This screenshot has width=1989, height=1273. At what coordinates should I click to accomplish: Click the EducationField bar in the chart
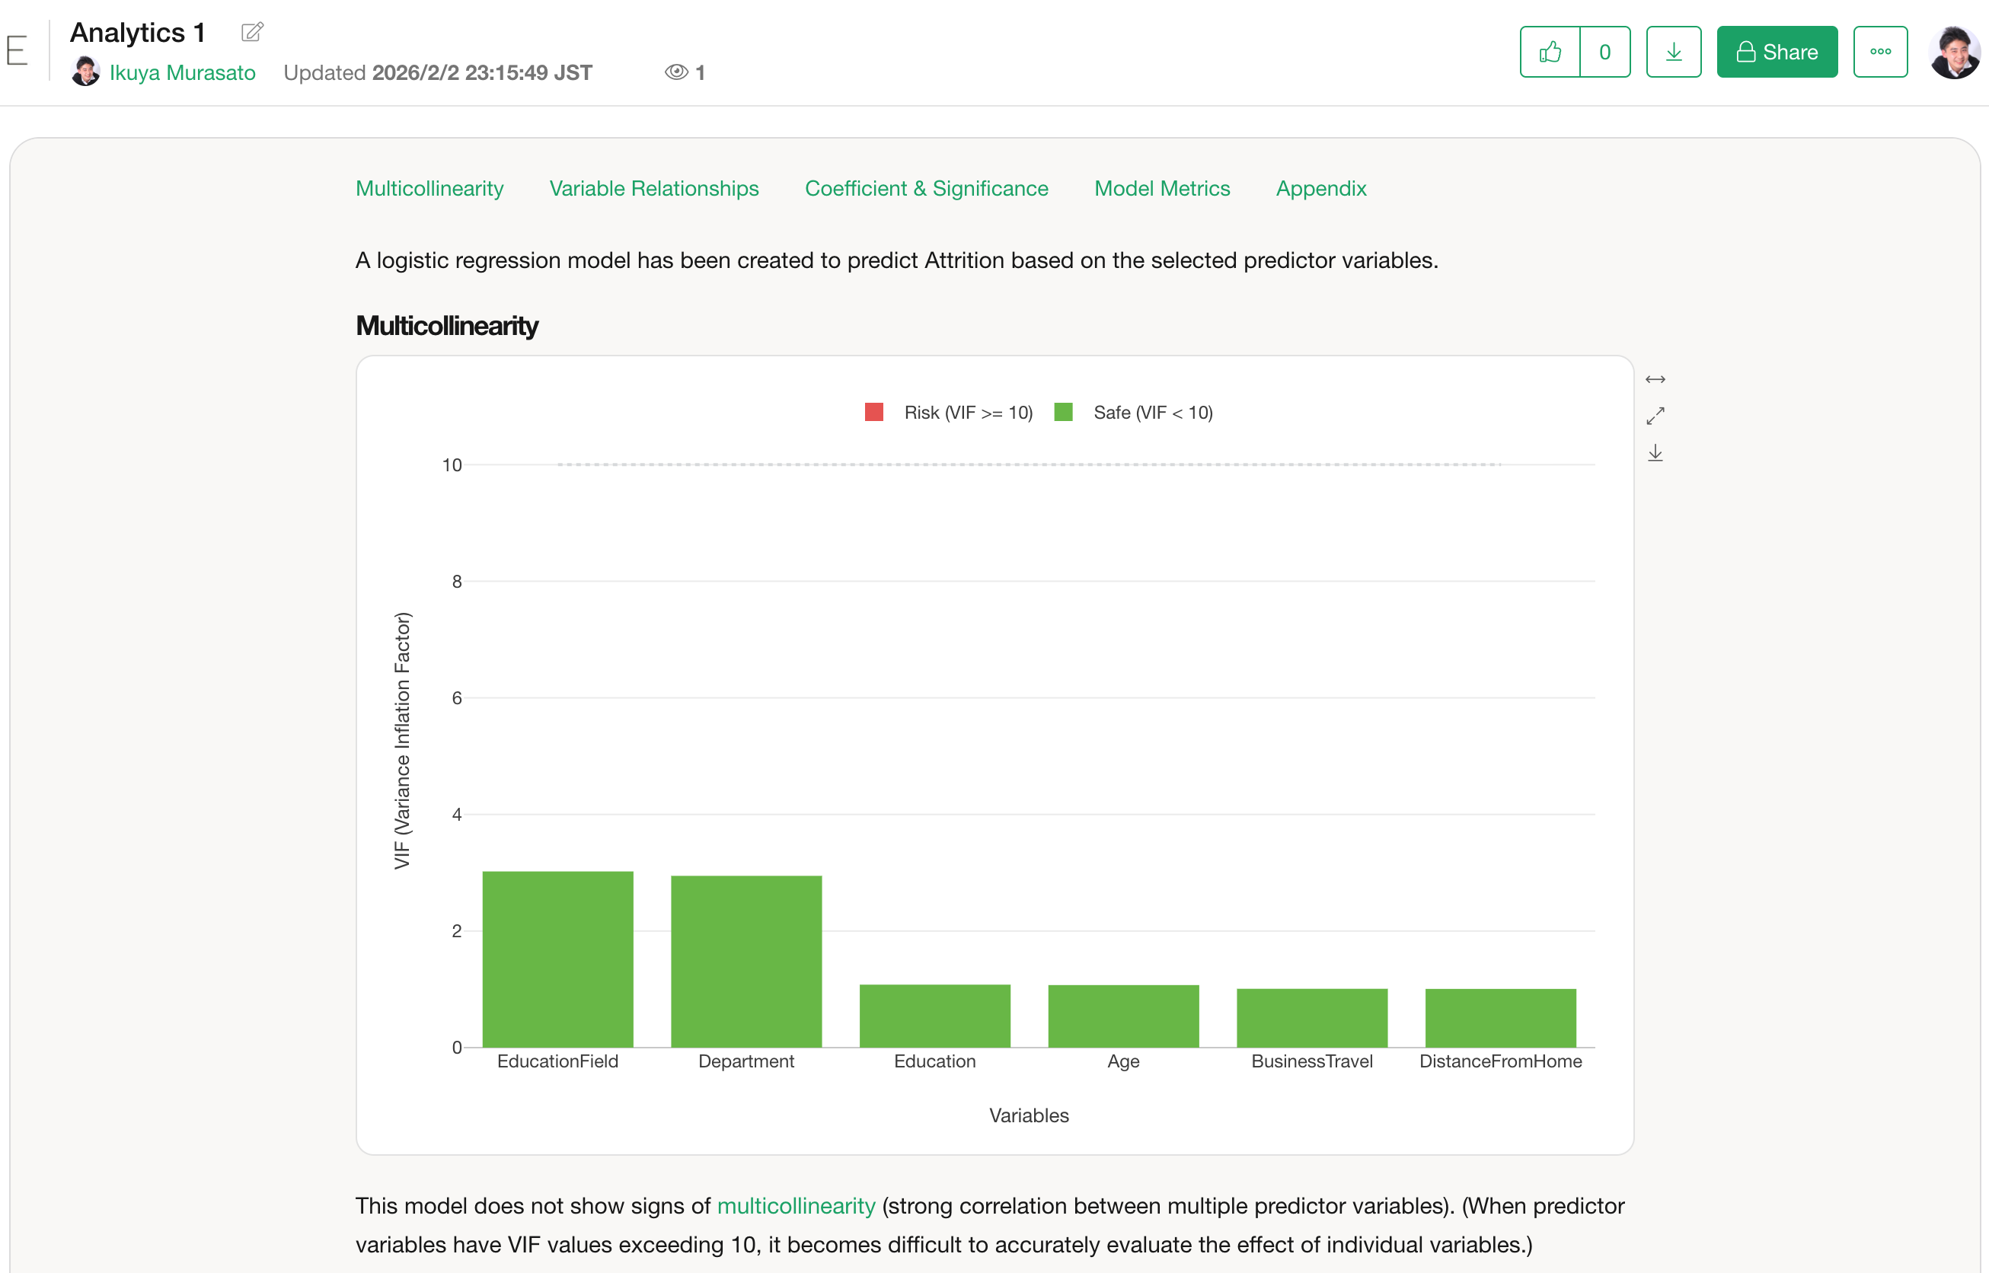557,959
